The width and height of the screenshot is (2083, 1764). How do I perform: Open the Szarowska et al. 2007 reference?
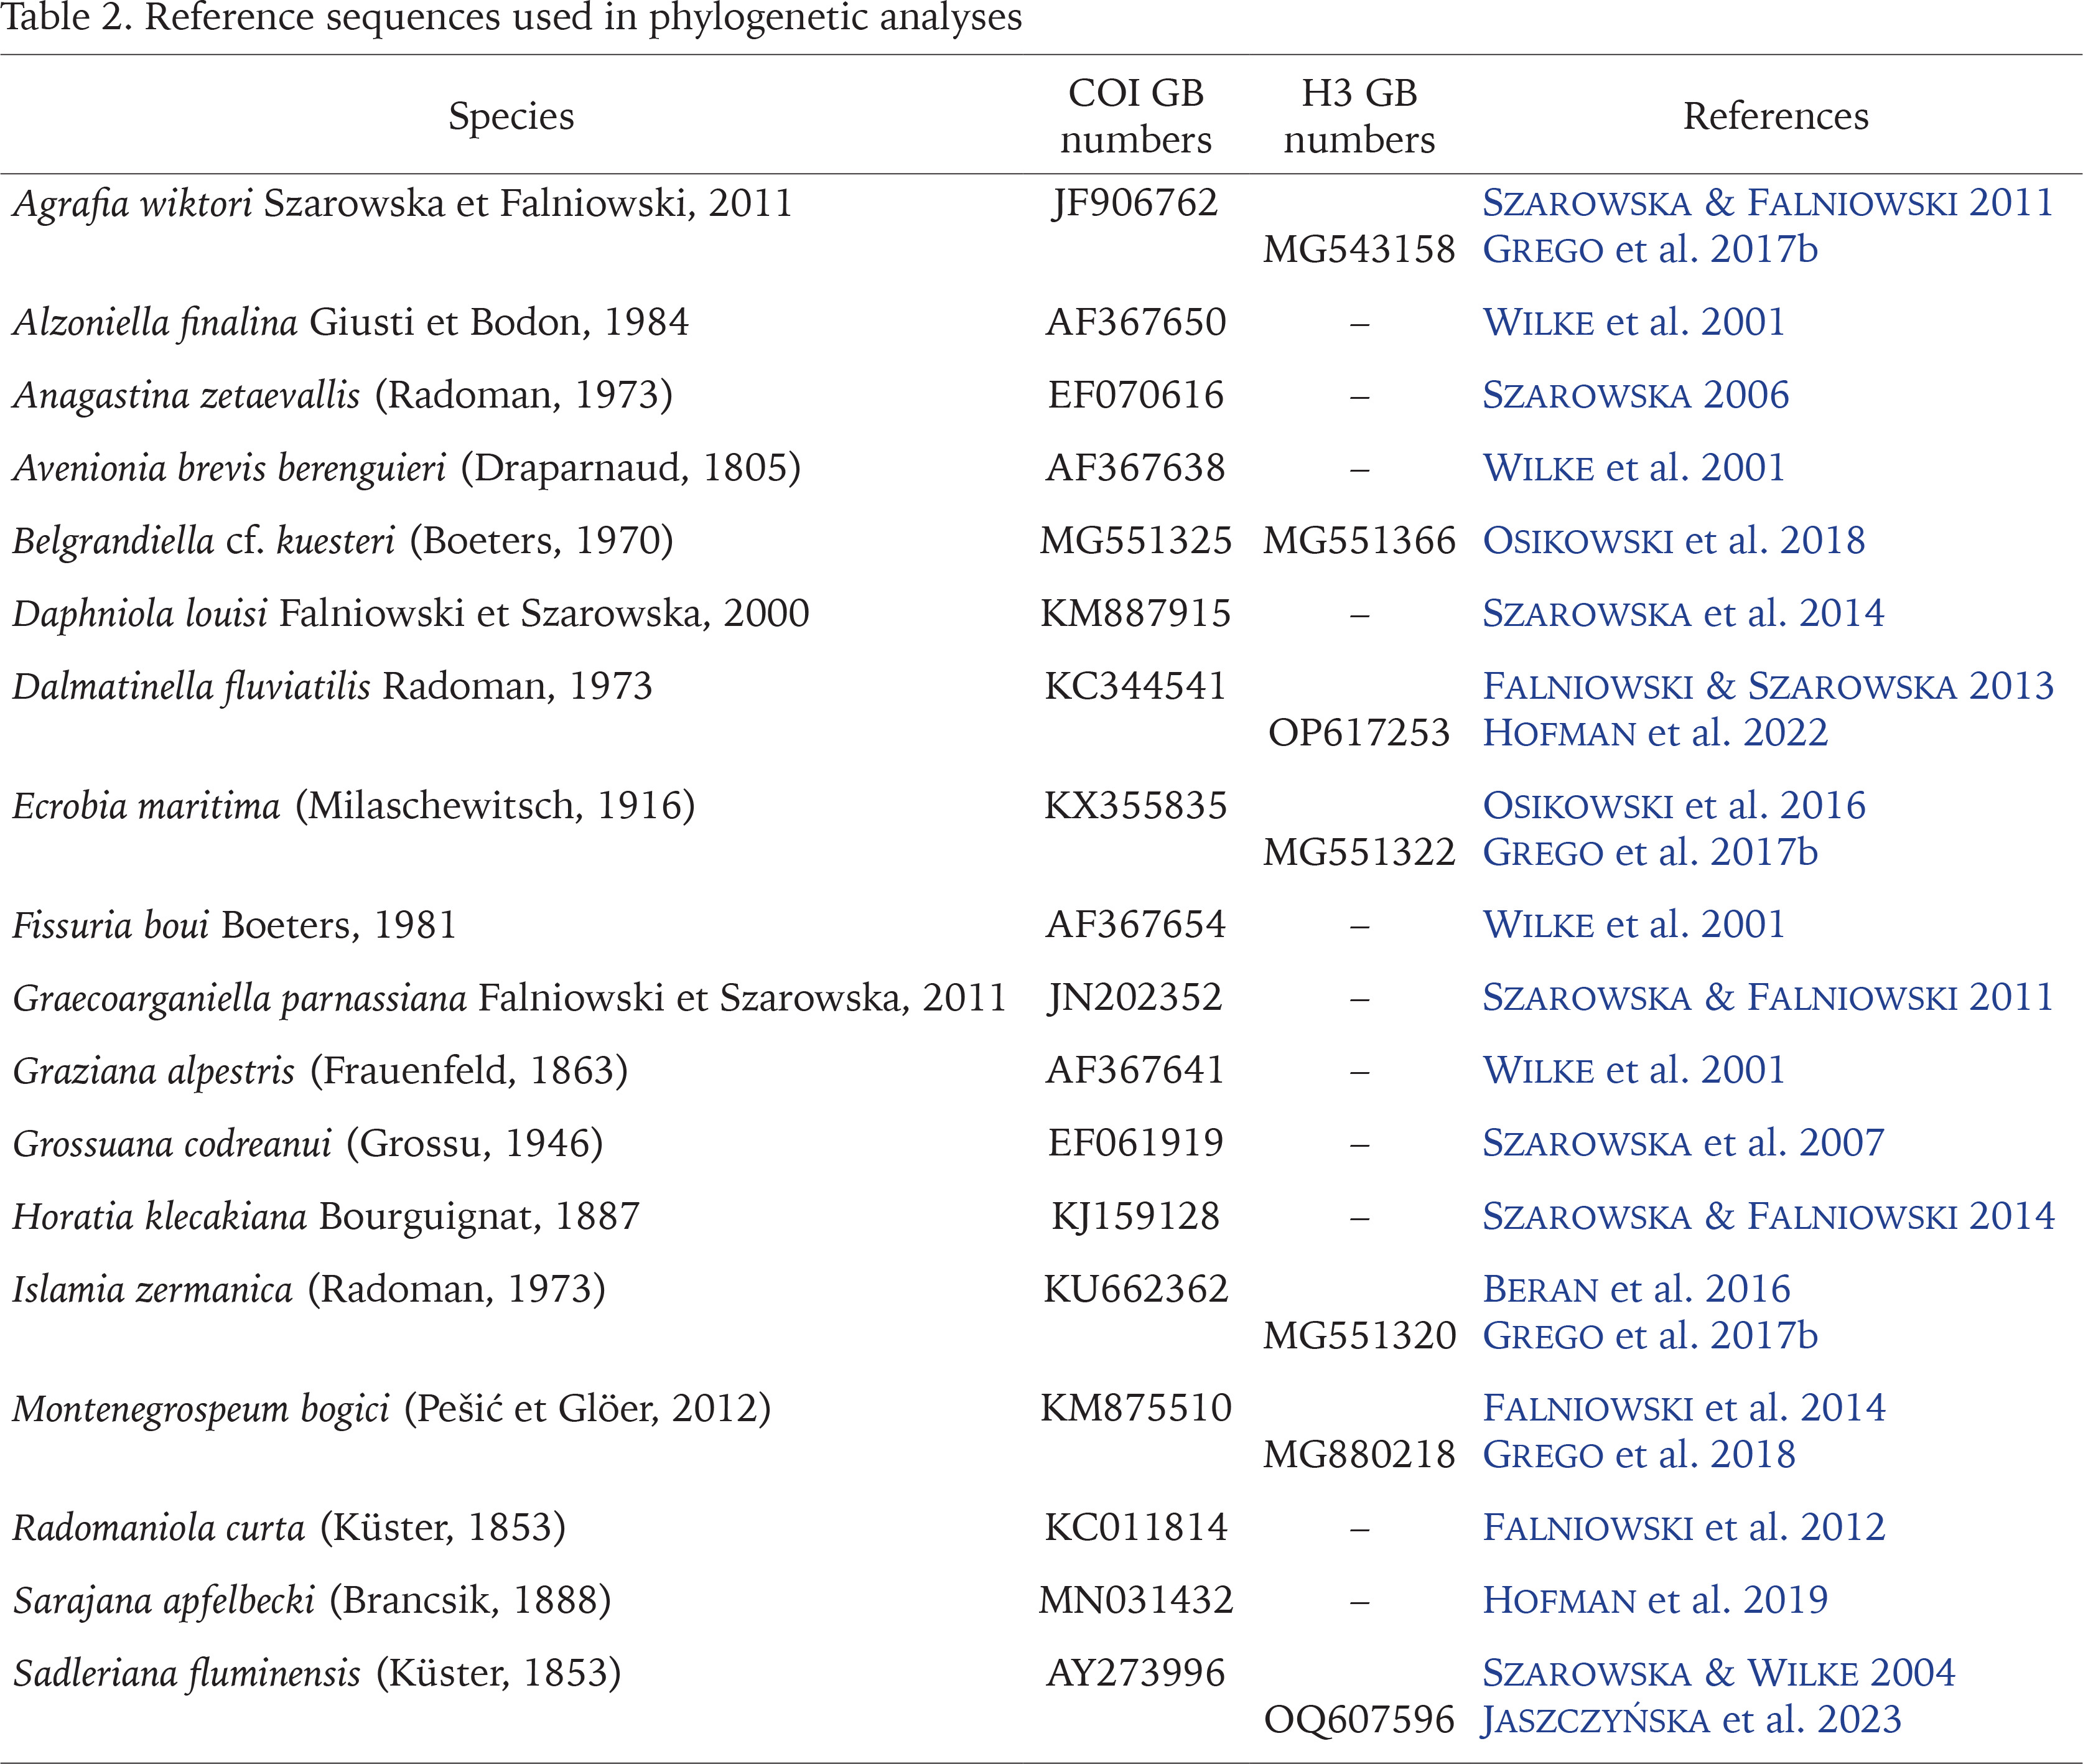[x=1683, y=1143]
